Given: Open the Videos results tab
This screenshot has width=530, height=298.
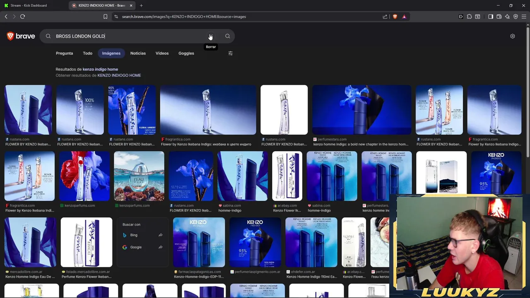Looking at the screenshot, I should click(x=162, y=53).
